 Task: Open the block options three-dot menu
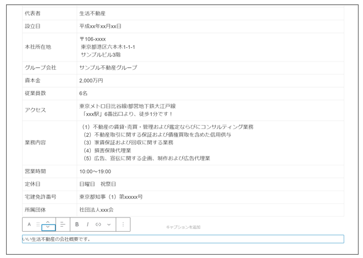tap(123, 225)
